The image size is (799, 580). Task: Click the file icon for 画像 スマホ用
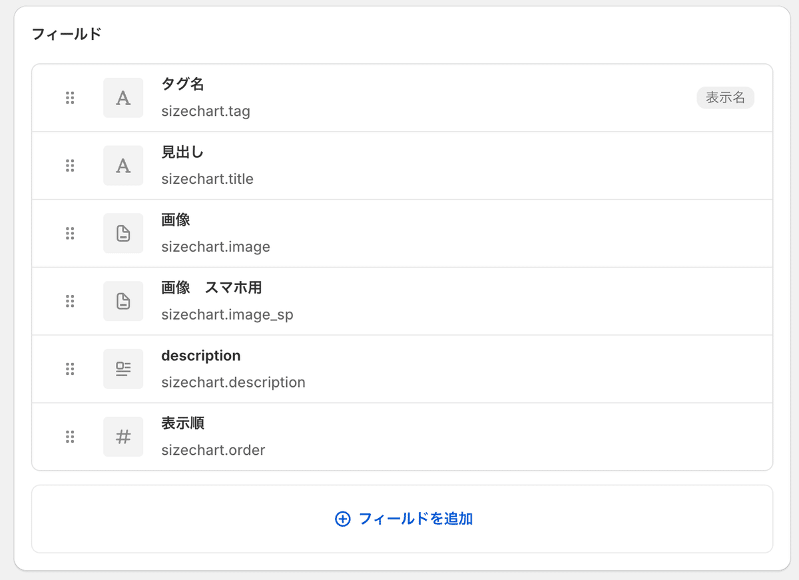123,301
